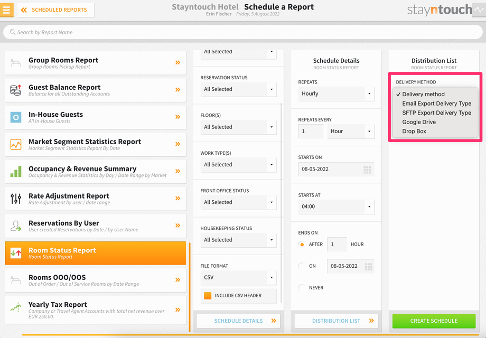Click chevron arrows on Rooms OOO/OOS
The image size is (486, 338).
coord(177,280)
